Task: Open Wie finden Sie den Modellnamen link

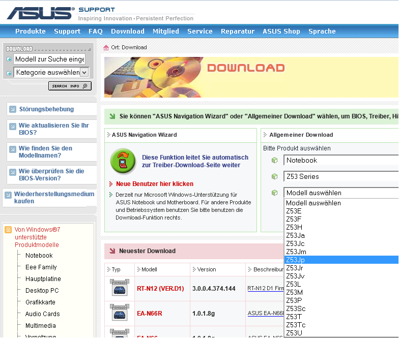Action: (45, 151)
